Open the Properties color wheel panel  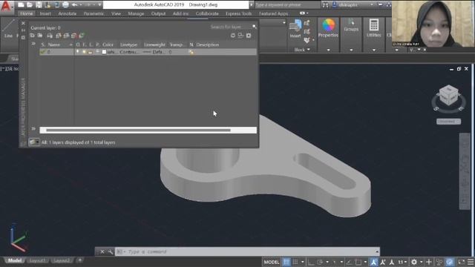[x=328, y=28]
